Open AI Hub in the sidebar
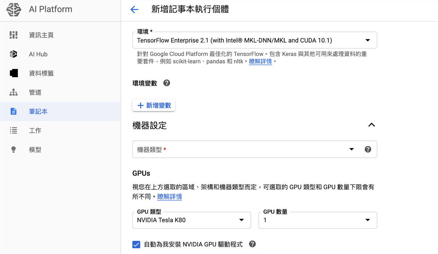Screen dimensions: 438x254 pyautogui.click(x=60, y=54)
